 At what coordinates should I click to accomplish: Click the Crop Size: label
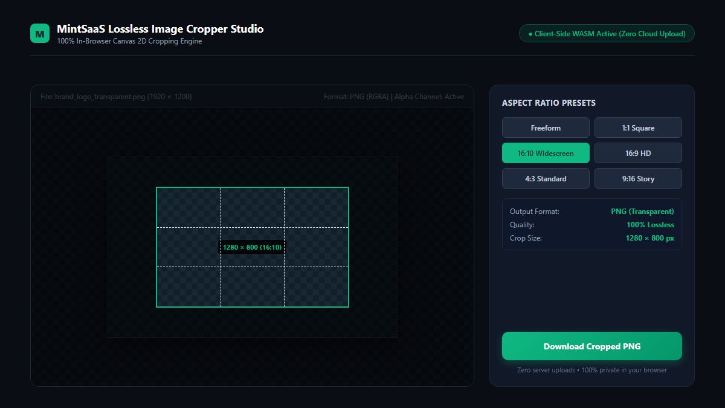[x=526, y=238]
